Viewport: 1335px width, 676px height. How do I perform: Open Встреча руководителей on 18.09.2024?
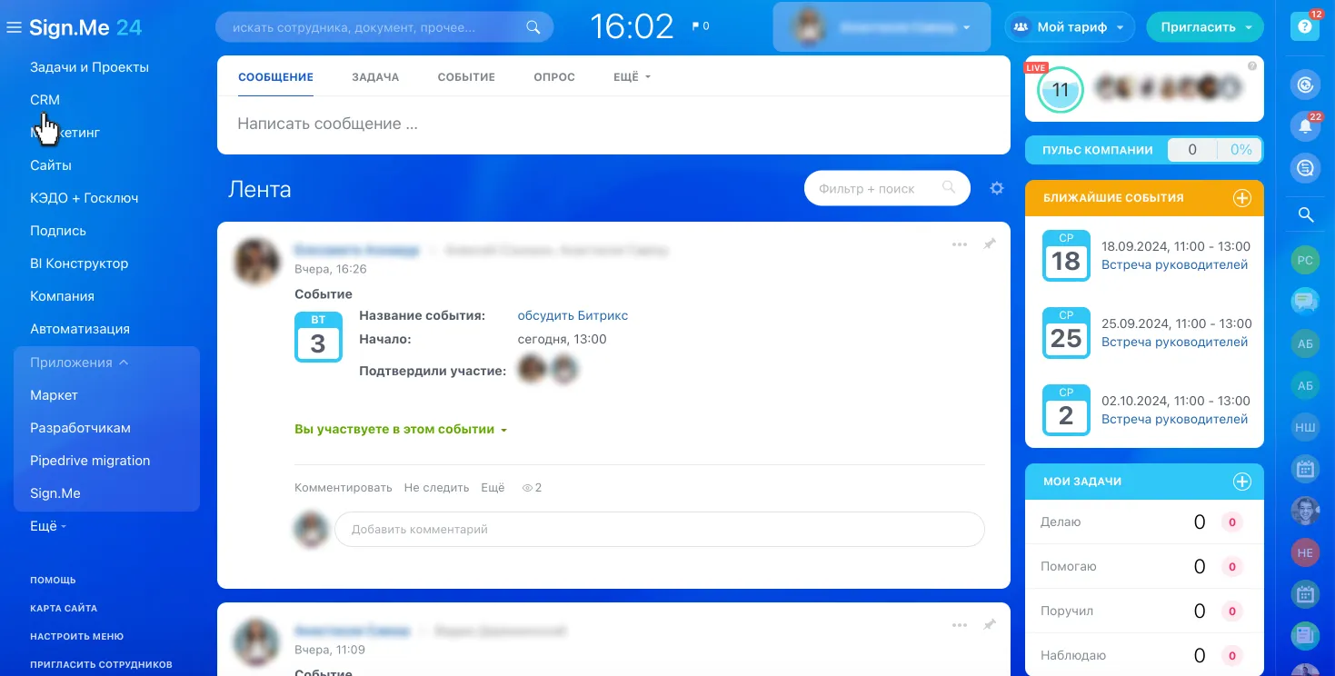click(x=1174, y=265)
